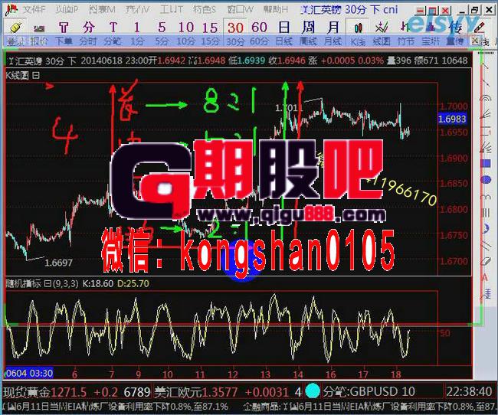Select the ruler grid tool at the sidebar bottom
The height and width of the screenshot is (415, 498).
pyautogui.click(x=487, y=293)
